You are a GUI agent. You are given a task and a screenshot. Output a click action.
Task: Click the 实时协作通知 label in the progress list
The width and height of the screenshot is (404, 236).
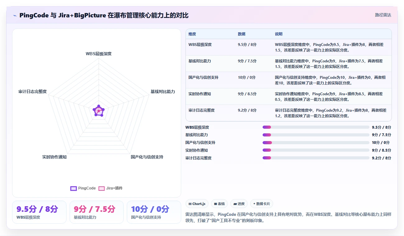click(x=196, y=150)
